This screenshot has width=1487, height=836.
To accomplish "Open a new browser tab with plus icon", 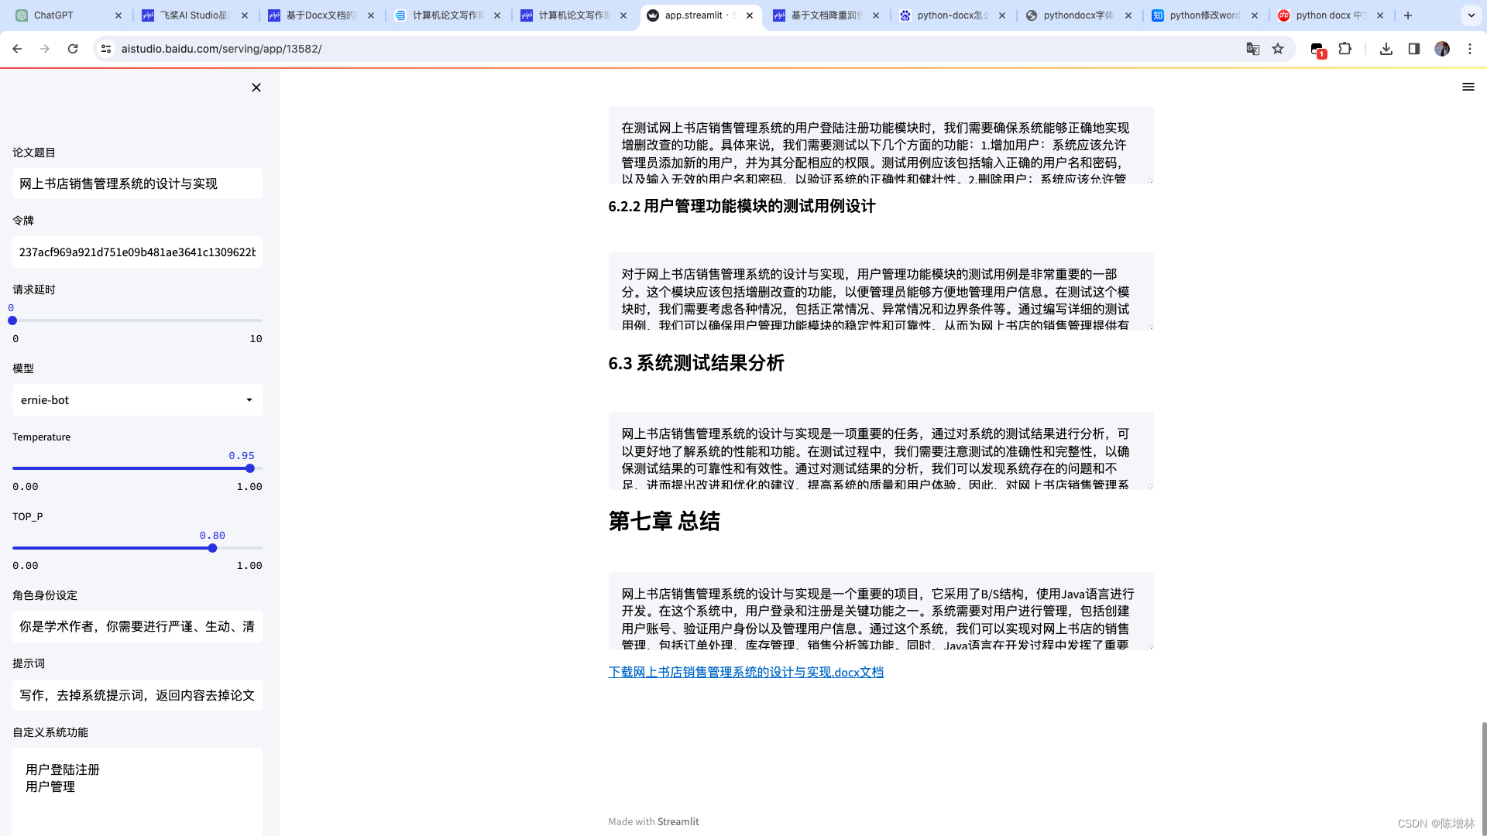I will [1407, 15].
